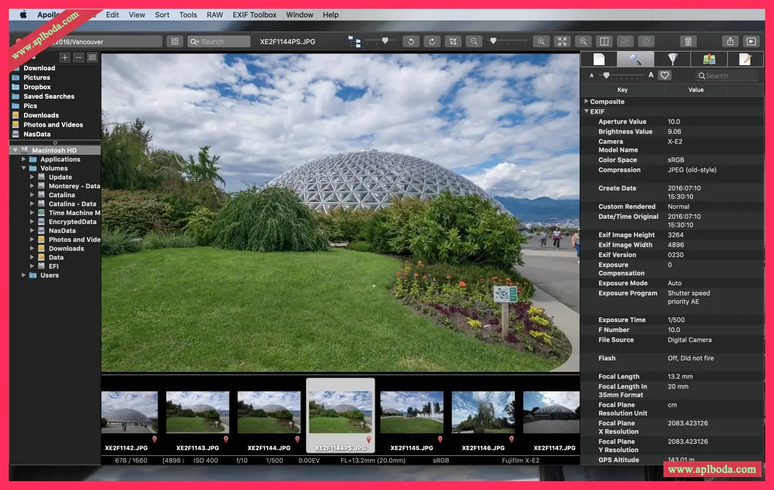Open the Share menu icon
Viewport: 774px width, 490px height.
pos(730,42)
